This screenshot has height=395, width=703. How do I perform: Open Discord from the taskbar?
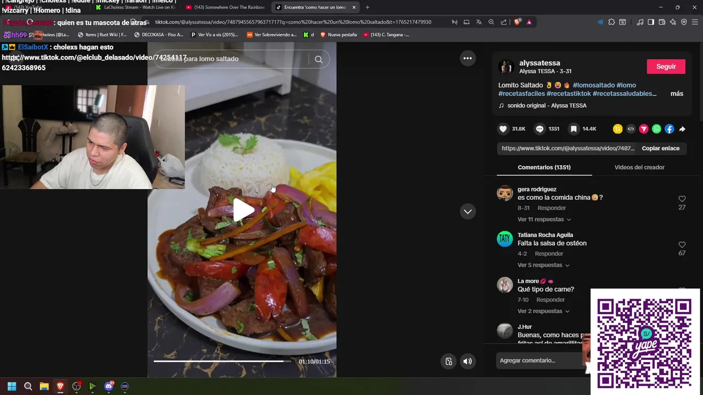[109, 386]
